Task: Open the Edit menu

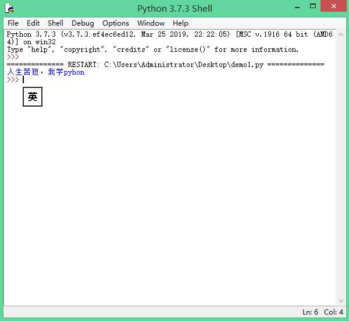Action: pos(33,23)
